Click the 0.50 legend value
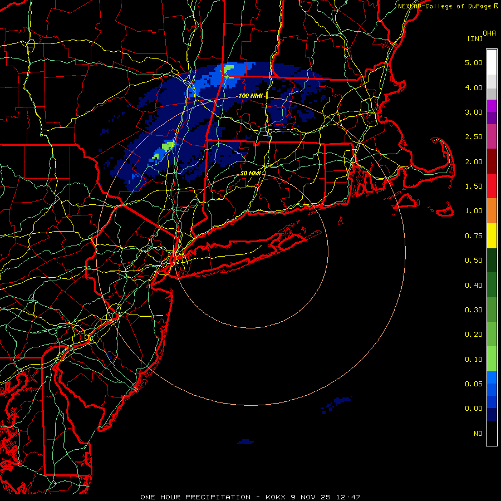Screen dimensions: 501x501 click(474, 261)
